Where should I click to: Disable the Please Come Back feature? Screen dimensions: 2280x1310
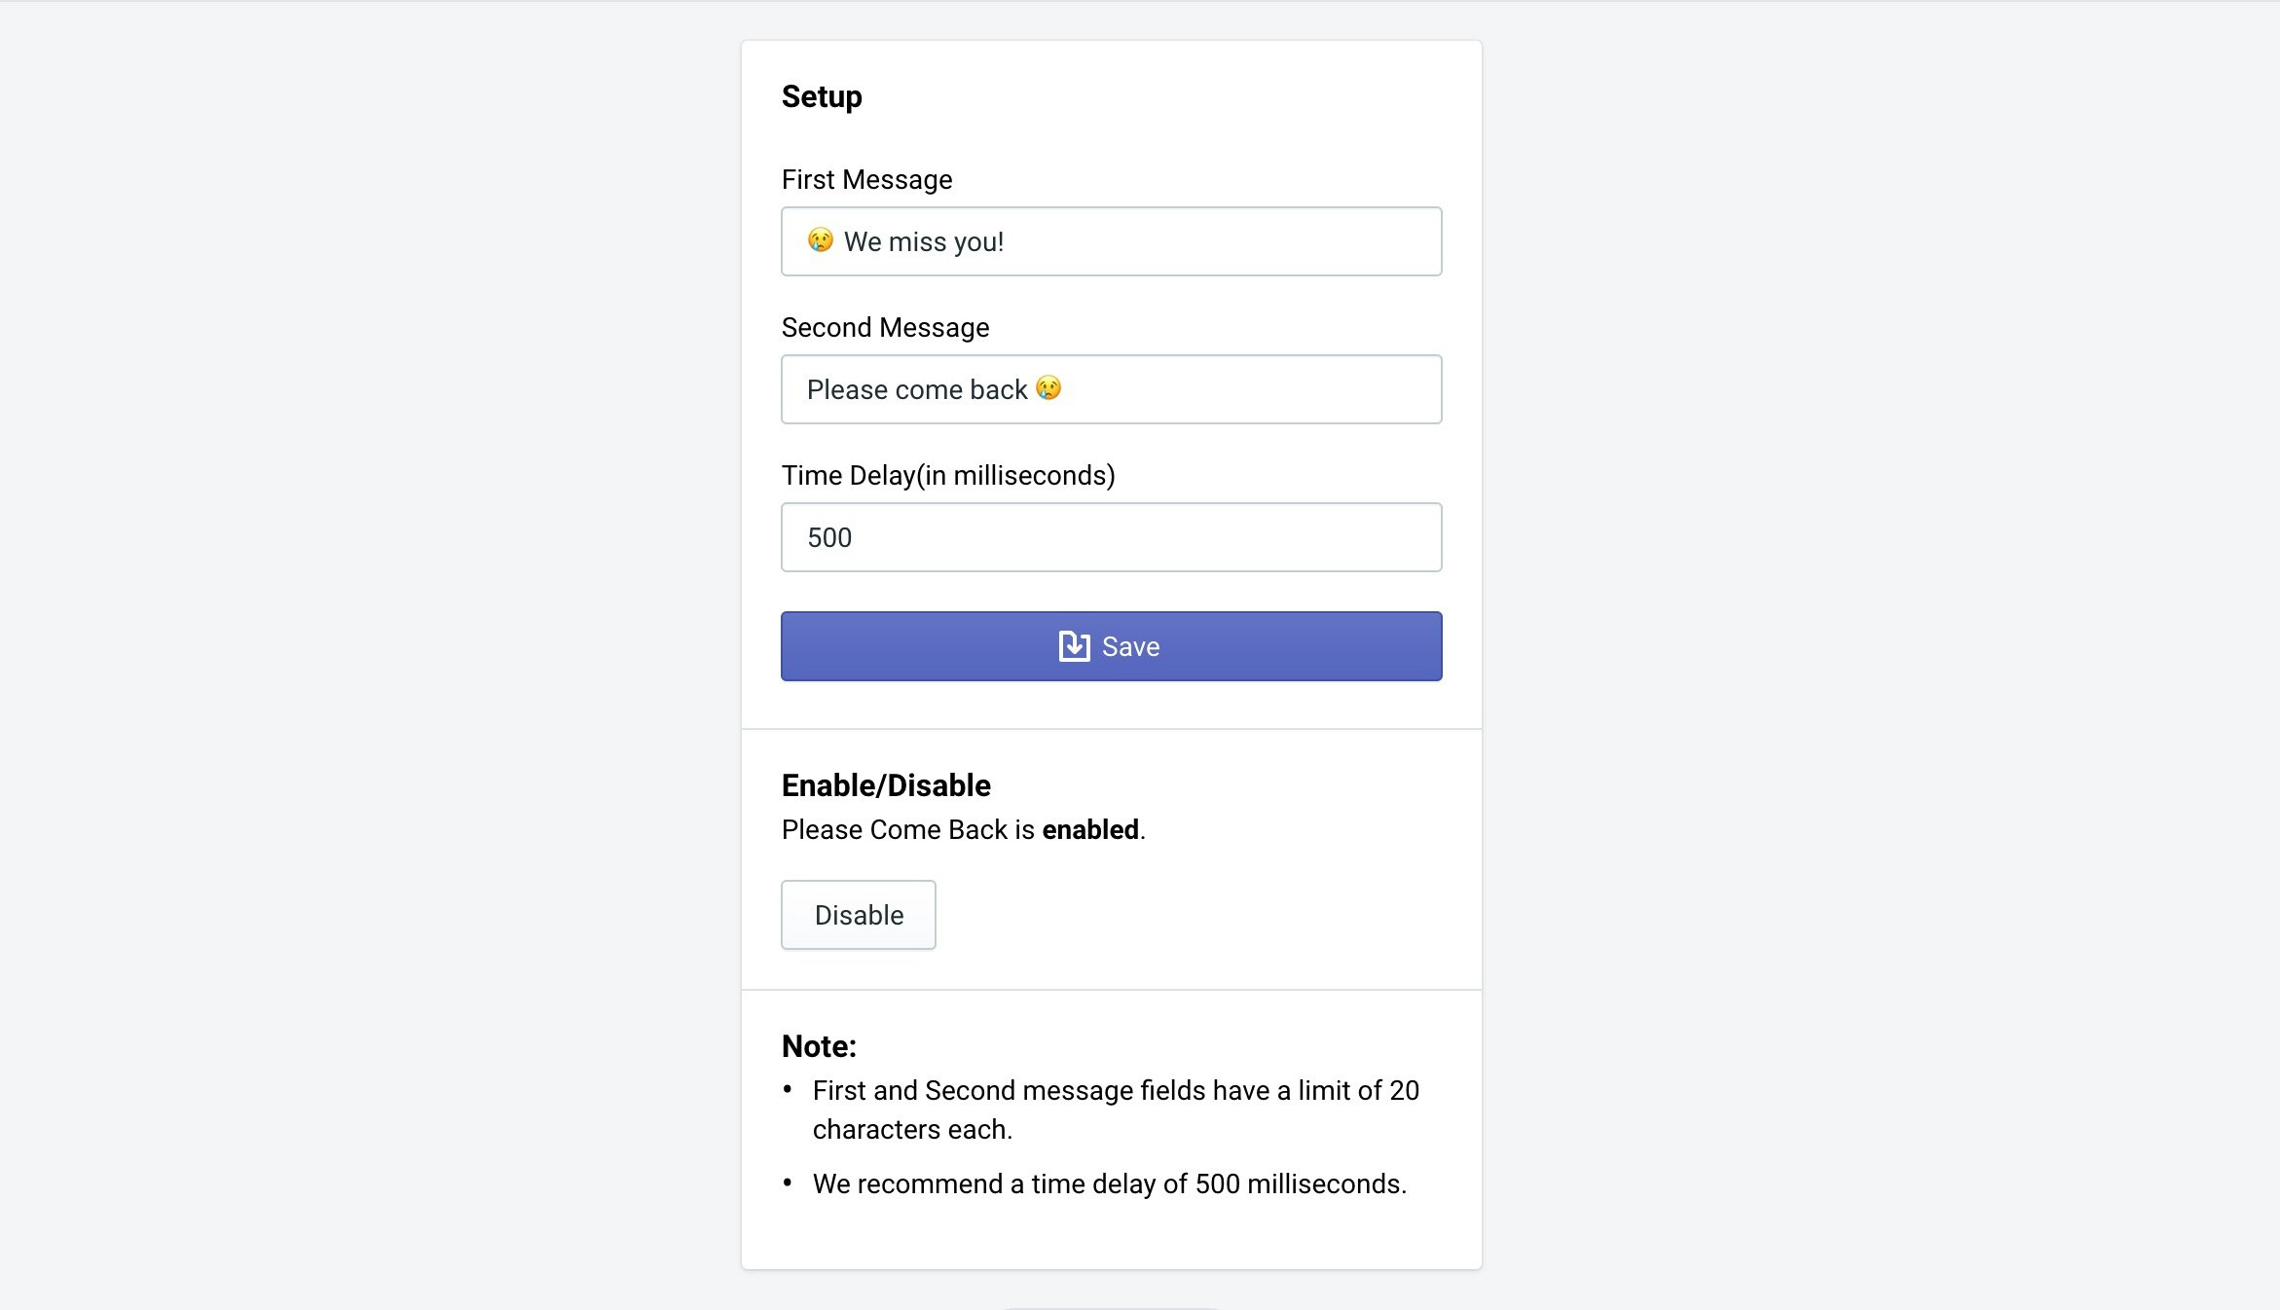tap(858, 915)
